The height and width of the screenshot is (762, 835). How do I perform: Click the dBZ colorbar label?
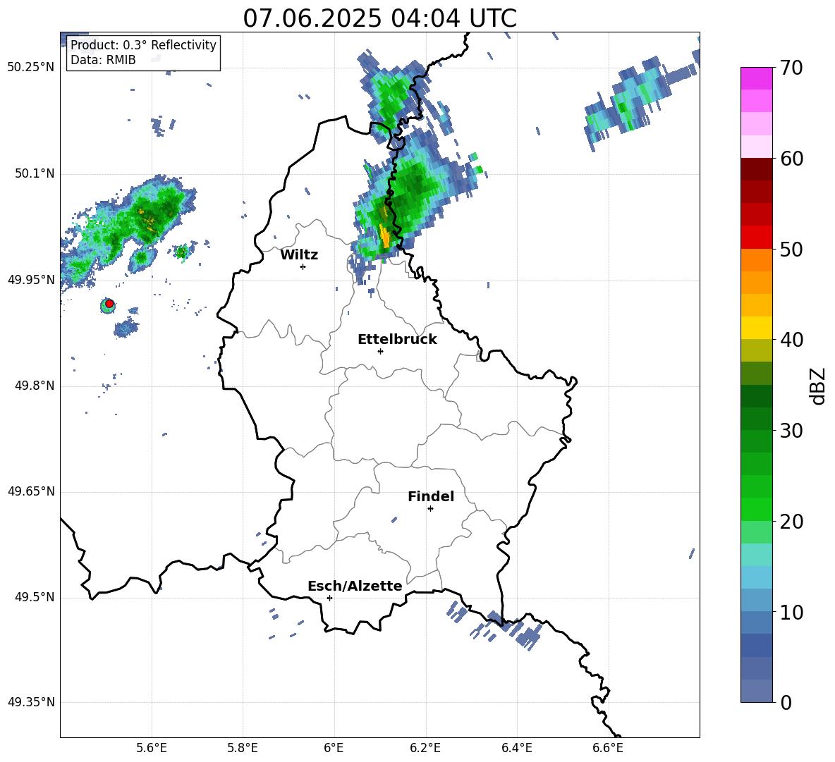(x=818, y=386)
